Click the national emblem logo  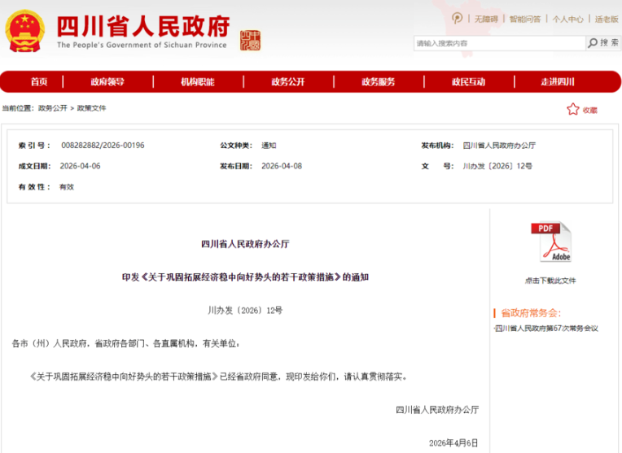pyautogui.click(x=24, y=31)
